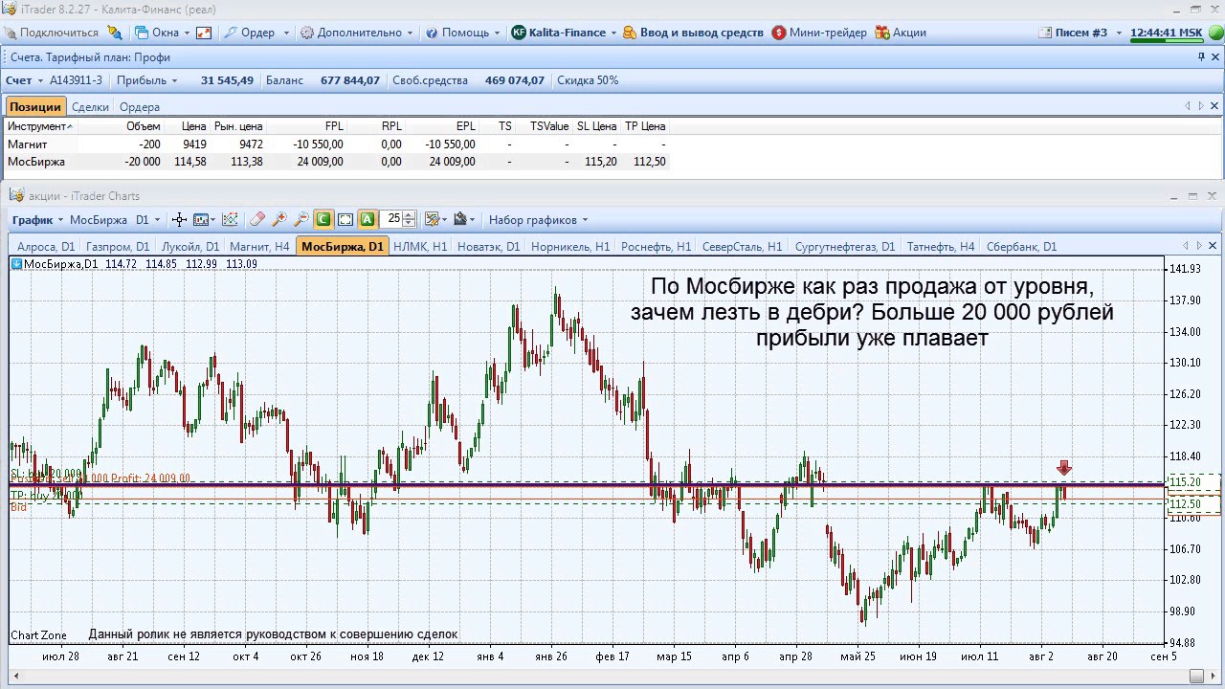Toggle the green C button

click(x=323, y=220)
